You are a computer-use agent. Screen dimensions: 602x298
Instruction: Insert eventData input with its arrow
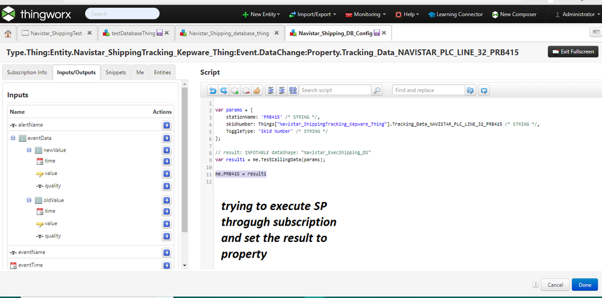coord(167,138)
